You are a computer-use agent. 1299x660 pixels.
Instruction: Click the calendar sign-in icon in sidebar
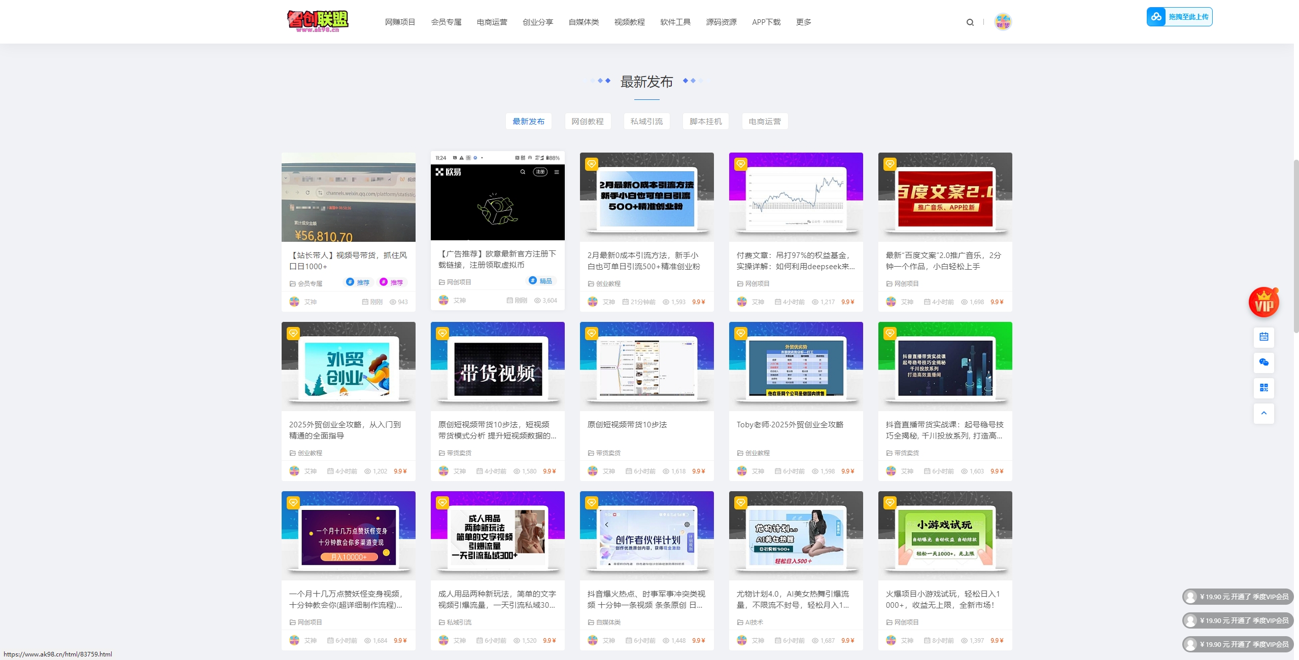[1264, 337]
